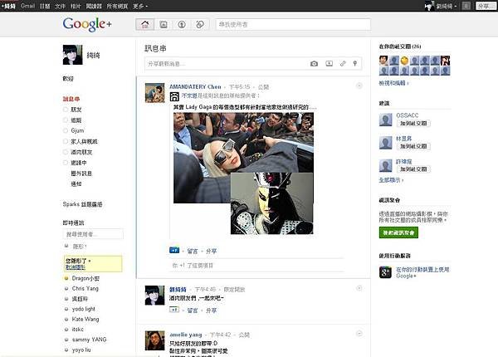Open post options arrow on amelie yang's post
The image size is (498, 357).
click(359, 333)
